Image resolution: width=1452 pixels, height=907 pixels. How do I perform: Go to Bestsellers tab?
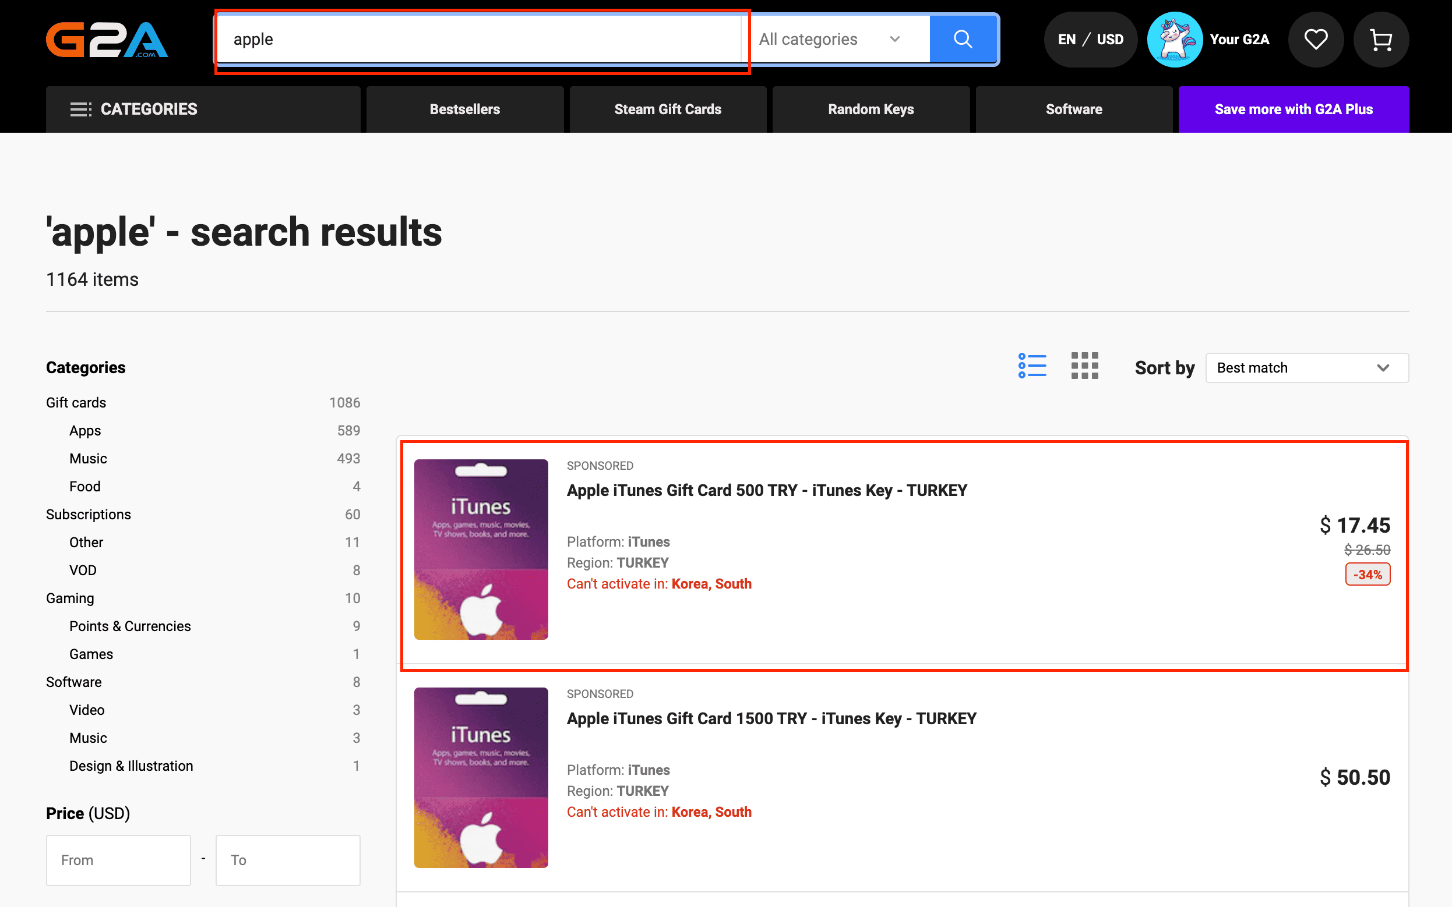click(x=464, y=109)
